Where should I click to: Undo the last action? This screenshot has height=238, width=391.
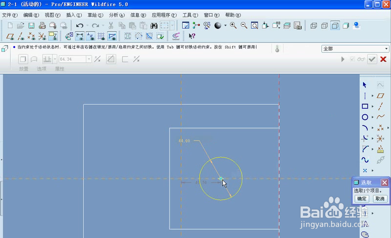point(80,25)
